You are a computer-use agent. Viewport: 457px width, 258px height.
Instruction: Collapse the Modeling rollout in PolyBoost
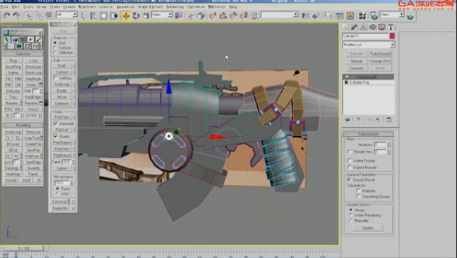(x=23, y=125)
